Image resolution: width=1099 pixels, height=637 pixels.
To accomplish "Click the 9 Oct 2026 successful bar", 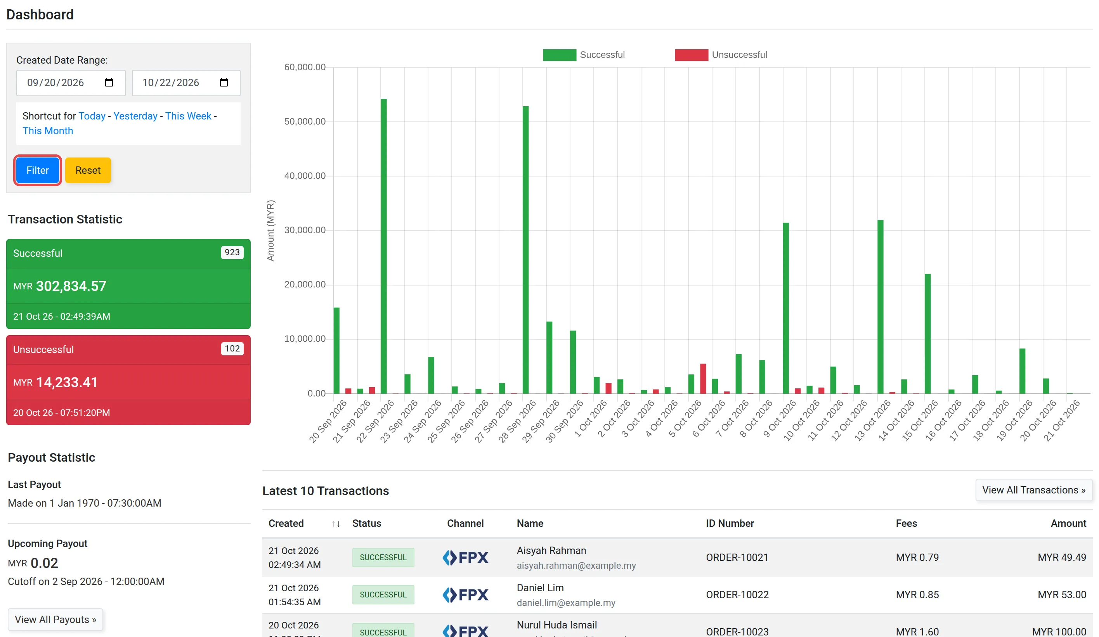I will click(x=786, y=308).
